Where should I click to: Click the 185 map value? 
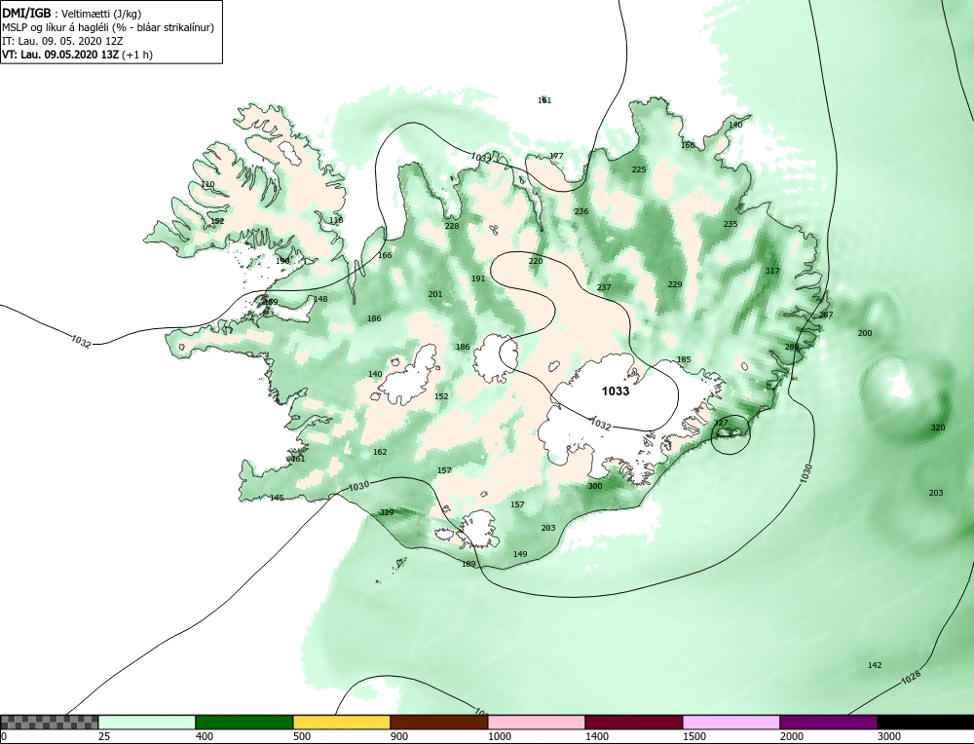point(684,359)
